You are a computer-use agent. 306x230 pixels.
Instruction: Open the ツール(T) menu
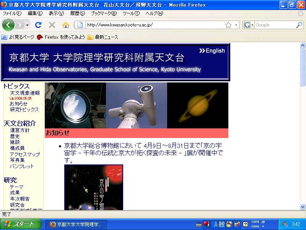pyautogui.click(x=131, y=13)
